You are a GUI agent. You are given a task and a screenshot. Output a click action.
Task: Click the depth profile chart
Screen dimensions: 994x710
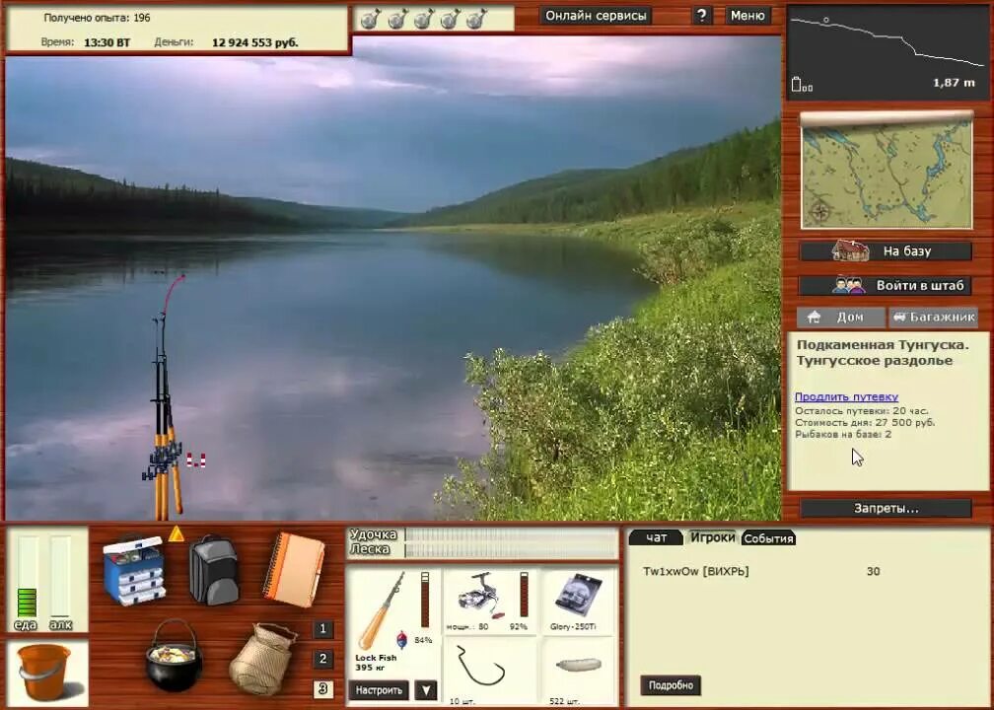click(x=887, y=53)
